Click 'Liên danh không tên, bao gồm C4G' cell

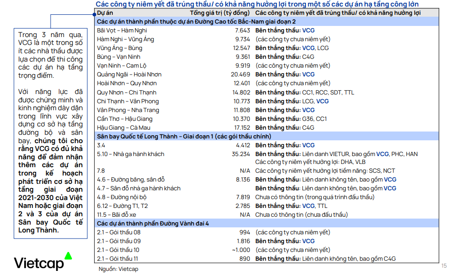pos(325,259)
